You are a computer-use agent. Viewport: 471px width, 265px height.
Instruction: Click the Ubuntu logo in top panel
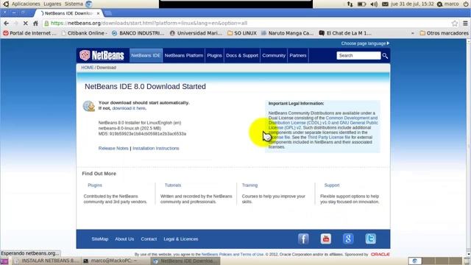[6, 4]
